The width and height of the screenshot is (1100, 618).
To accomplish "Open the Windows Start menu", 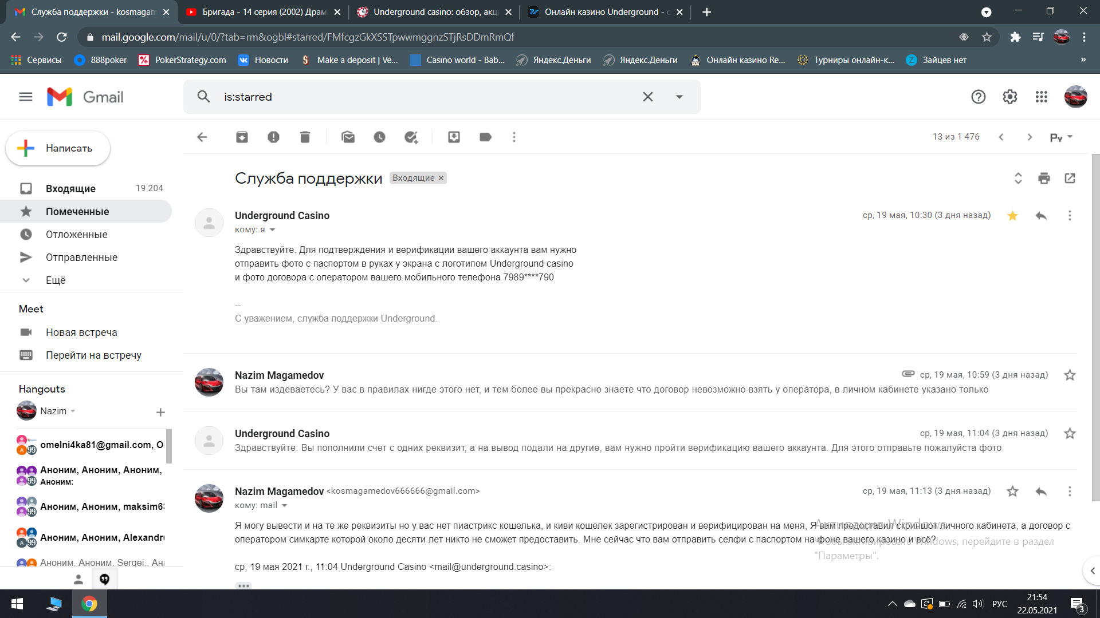I will [17, 604].
